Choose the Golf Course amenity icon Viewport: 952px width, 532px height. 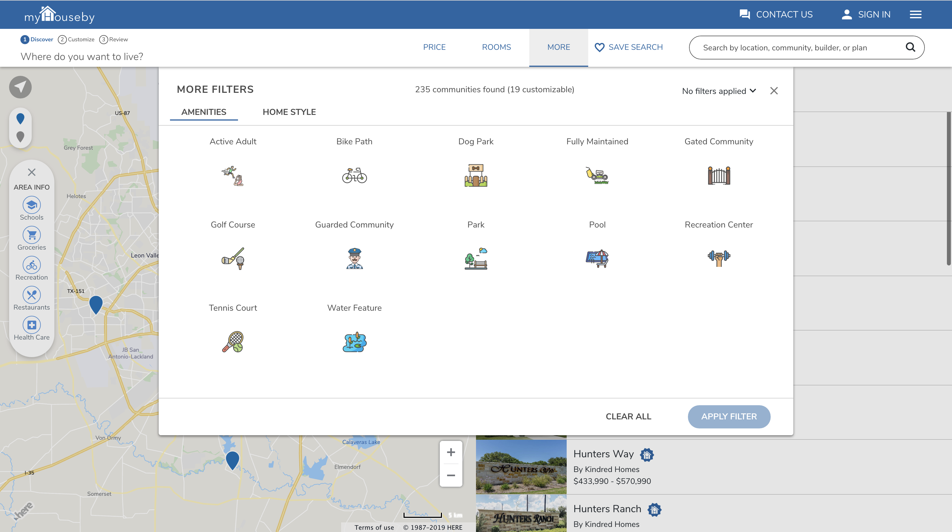point(233,258)
